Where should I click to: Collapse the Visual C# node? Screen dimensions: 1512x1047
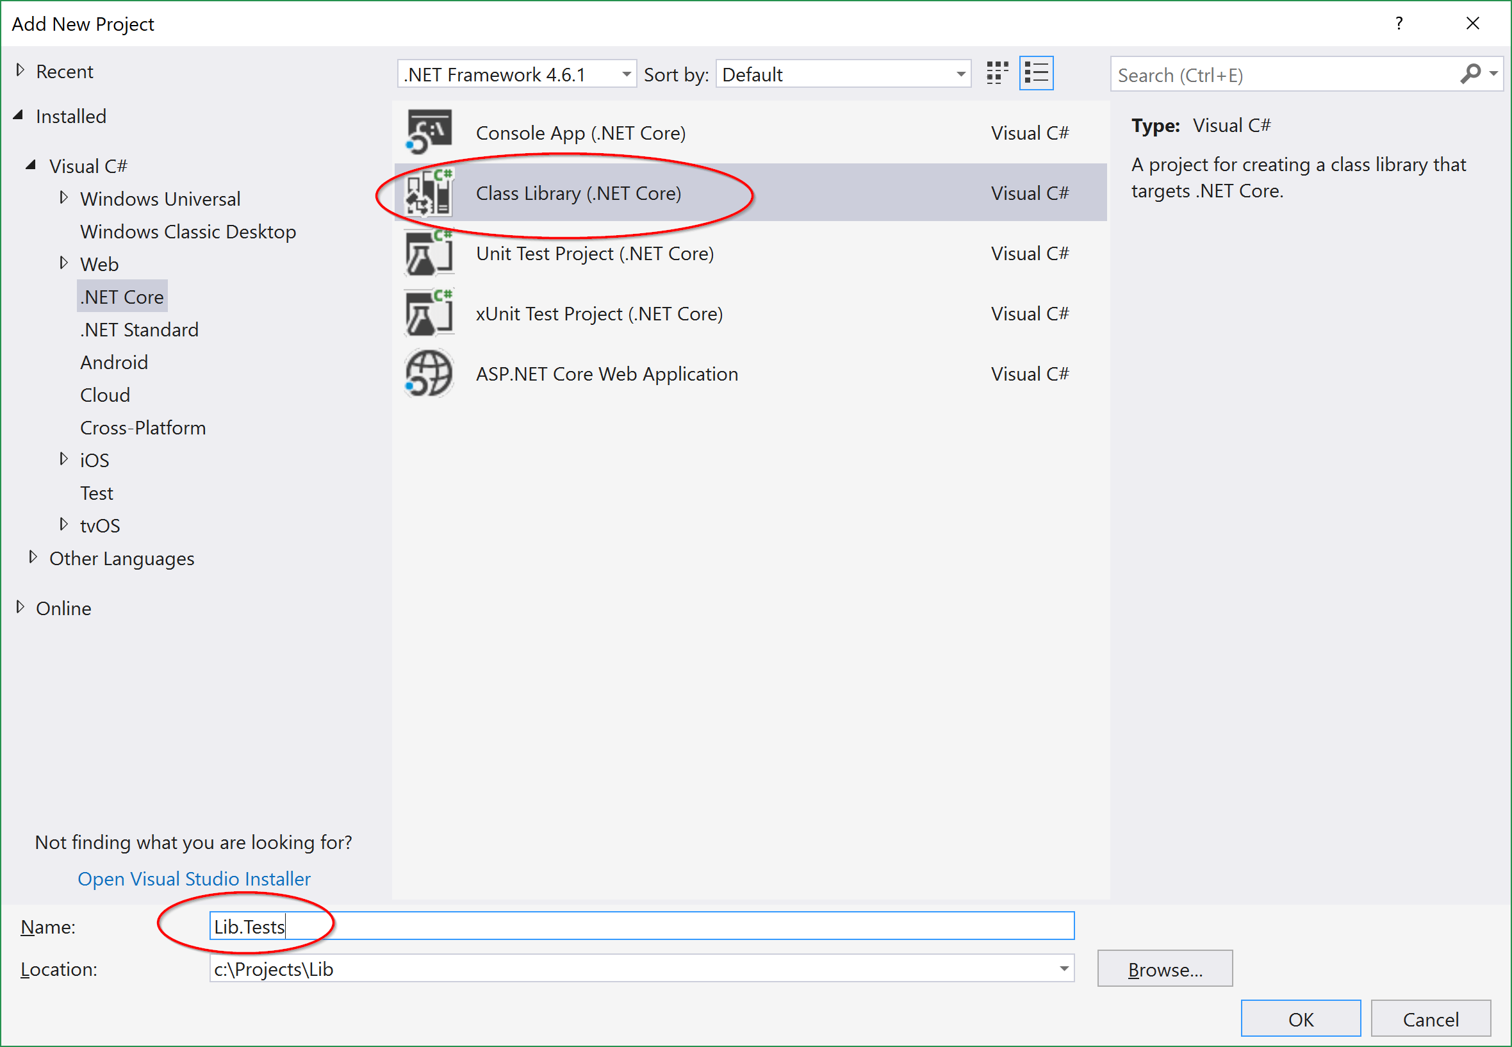[x=31, y=165]
